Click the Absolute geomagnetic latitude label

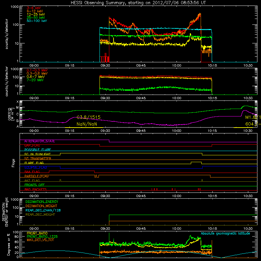click(x=225, y=234)
